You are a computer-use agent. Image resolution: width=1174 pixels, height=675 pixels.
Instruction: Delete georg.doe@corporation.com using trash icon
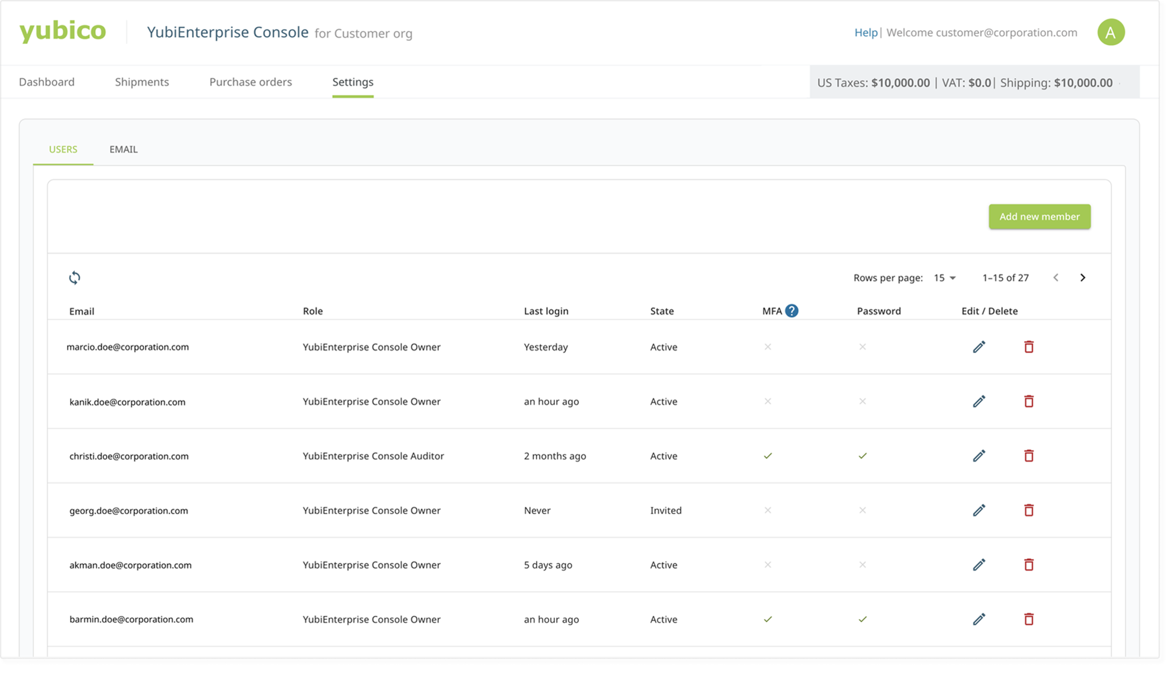coord(1029,511)
